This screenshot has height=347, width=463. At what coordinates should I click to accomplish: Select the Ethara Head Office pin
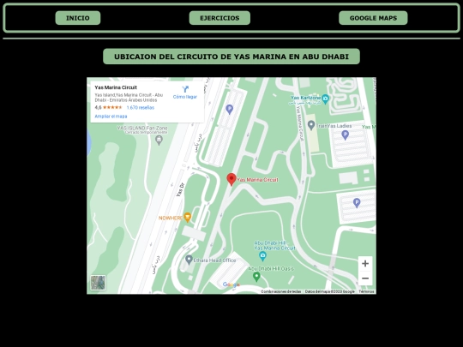click(x=189, y=260)
